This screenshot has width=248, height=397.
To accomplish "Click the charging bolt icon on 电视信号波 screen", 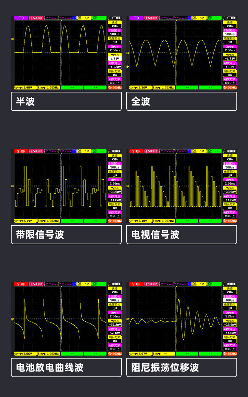I will [x=224, y=151].
